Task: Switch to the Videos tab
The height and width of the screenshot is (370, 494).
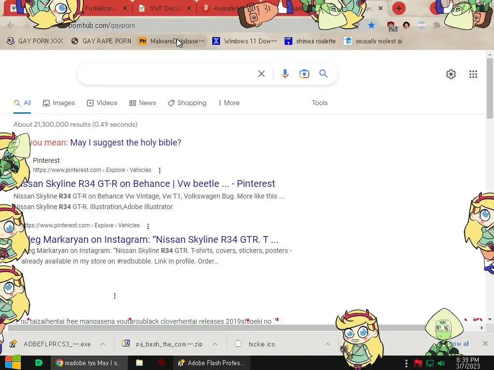Action: click(x=102, y=103)
